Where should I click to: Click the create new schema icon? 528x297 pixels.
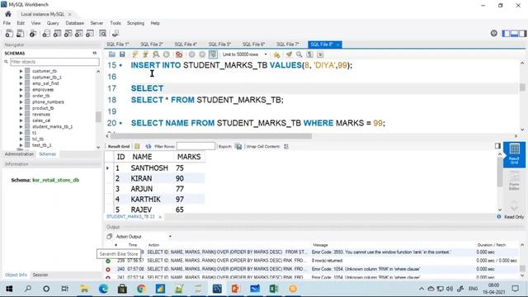point(46,33)
